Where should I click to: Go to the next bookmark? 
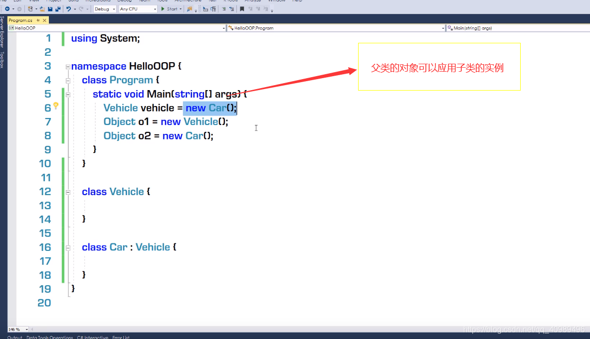258,9
